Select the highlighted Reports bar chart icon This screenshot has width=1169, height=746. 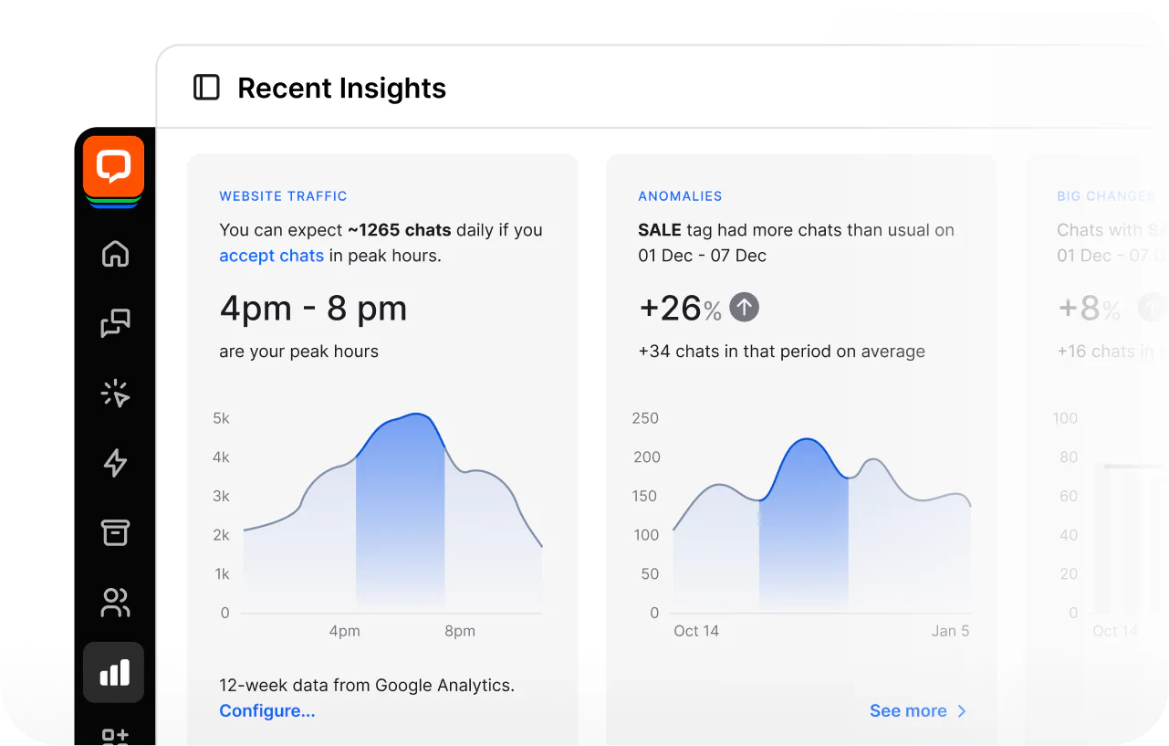click(113, 672)
